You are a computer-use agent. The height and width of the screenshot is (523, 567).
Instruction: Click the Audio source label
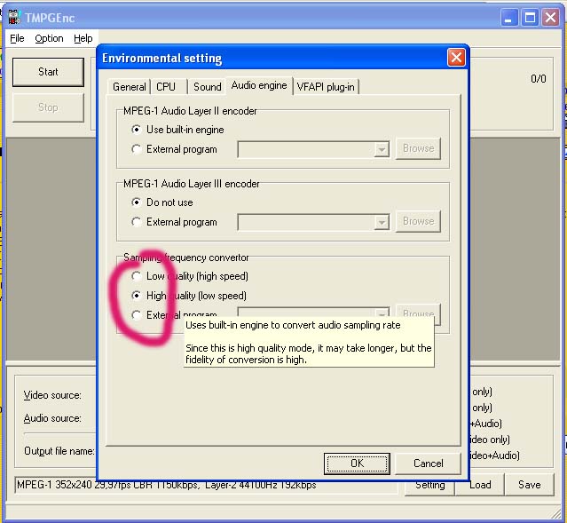[x=52, y=418]
